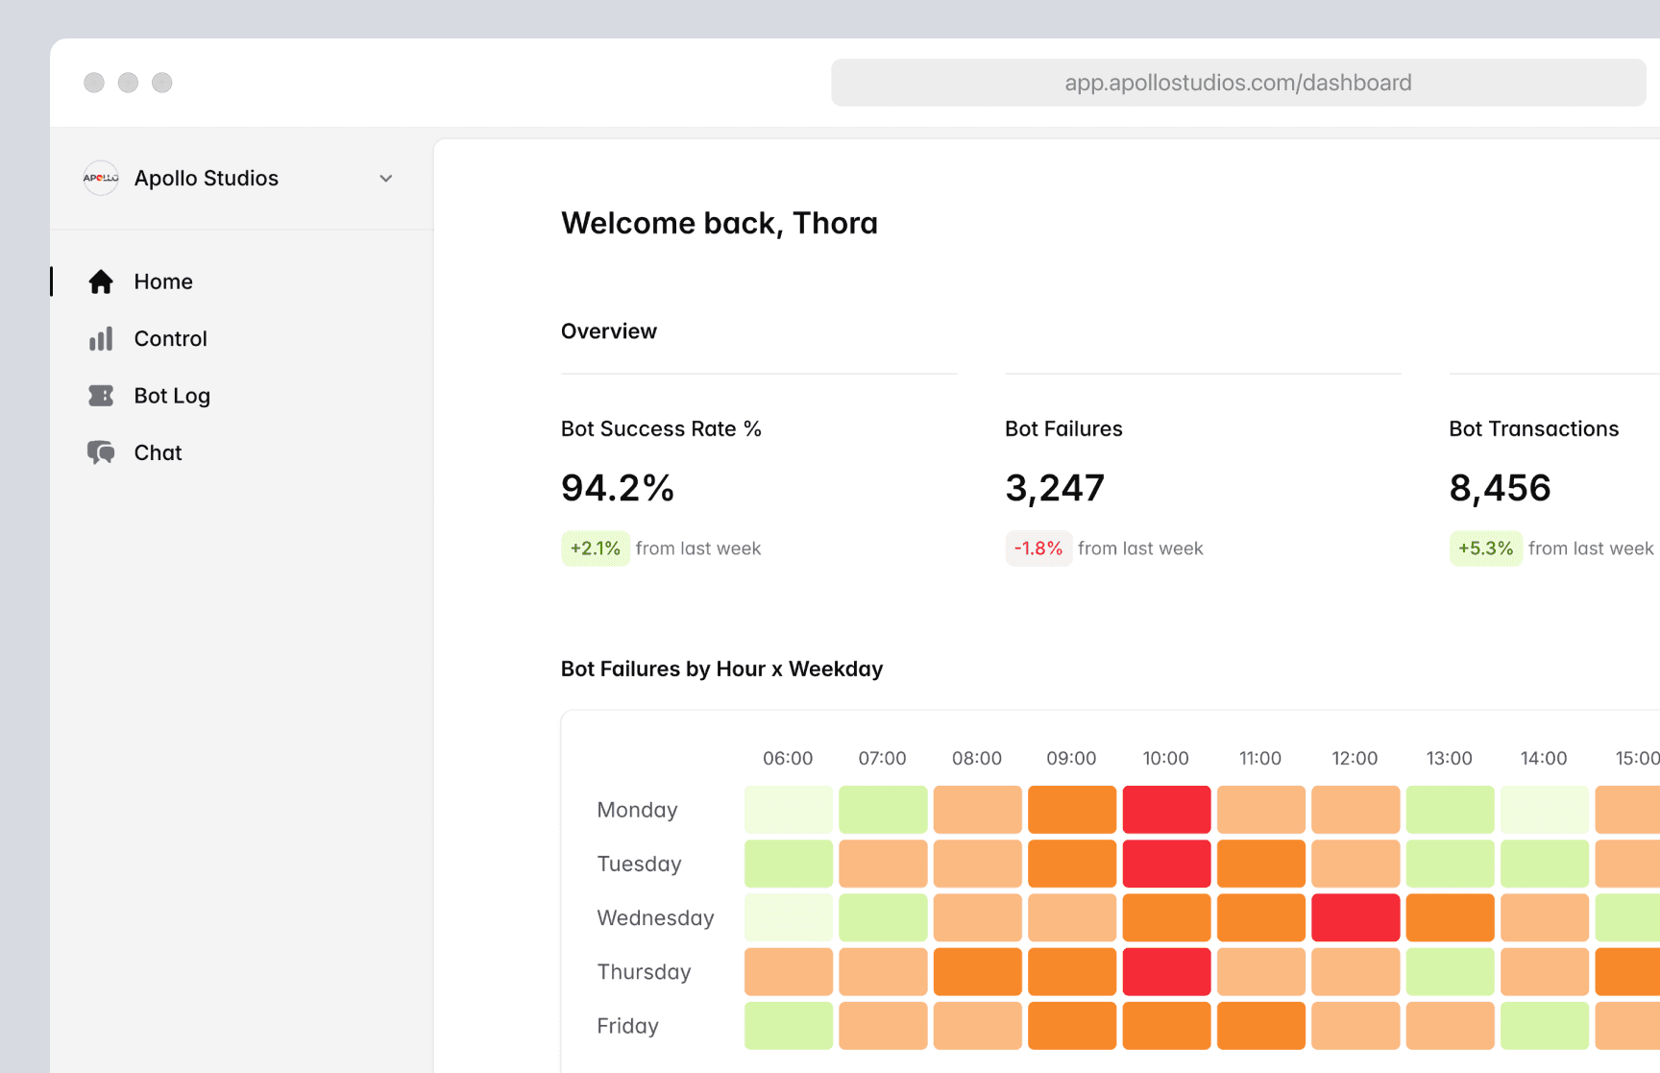1660x1073 pixels.
Task: Select the Friday 11:00 orange heatmap cell
Action: coord(1261,1026)
